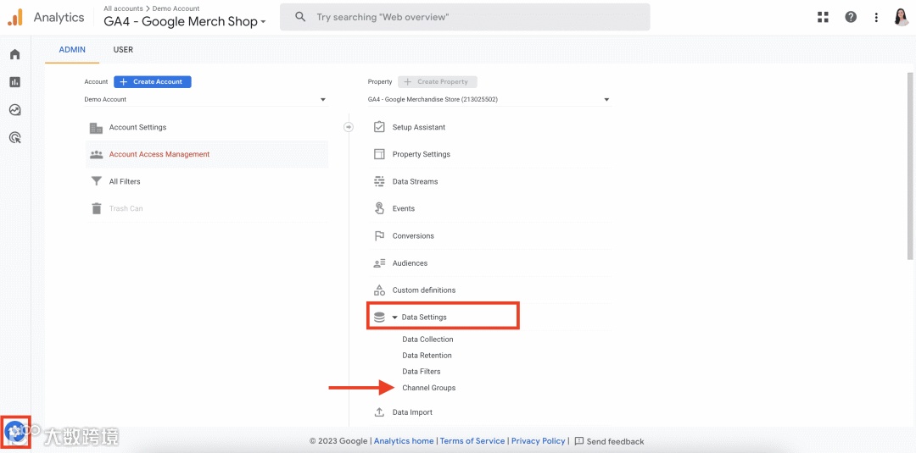Click the Custom definitions shapes icon

[379, 290]
